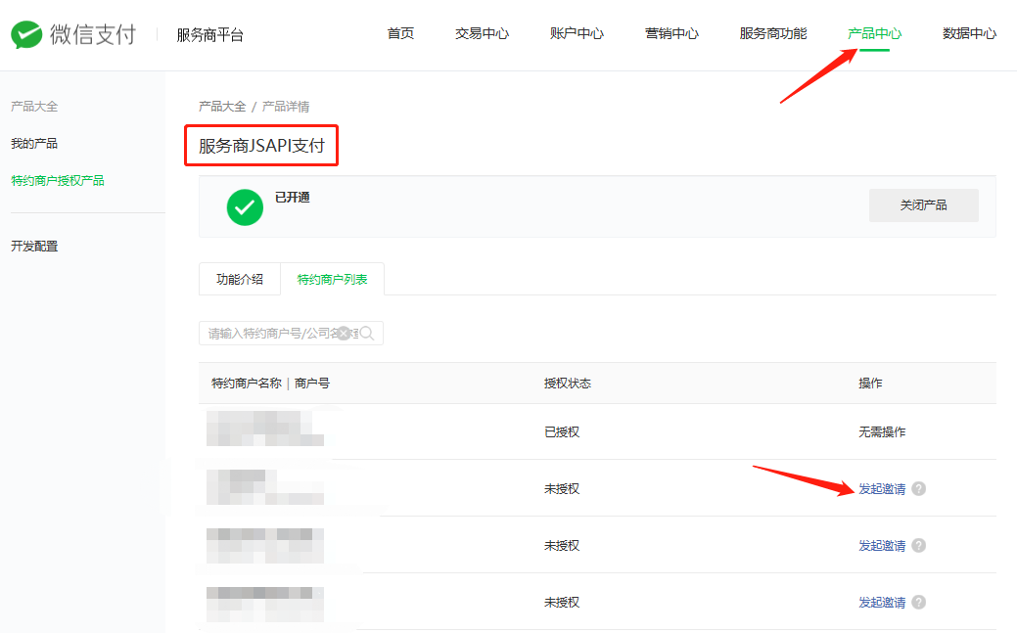Click the 产品大全 sidebar heading

34,107
